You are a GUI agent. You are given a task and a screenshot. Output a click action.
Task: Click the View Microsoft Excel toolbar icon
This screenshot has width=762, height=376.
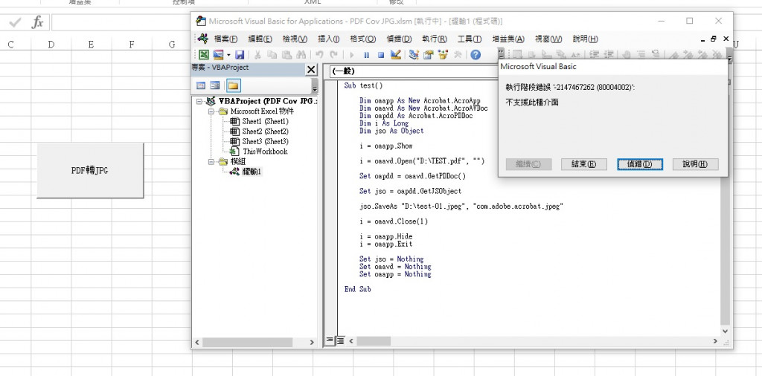coord(204,55)
